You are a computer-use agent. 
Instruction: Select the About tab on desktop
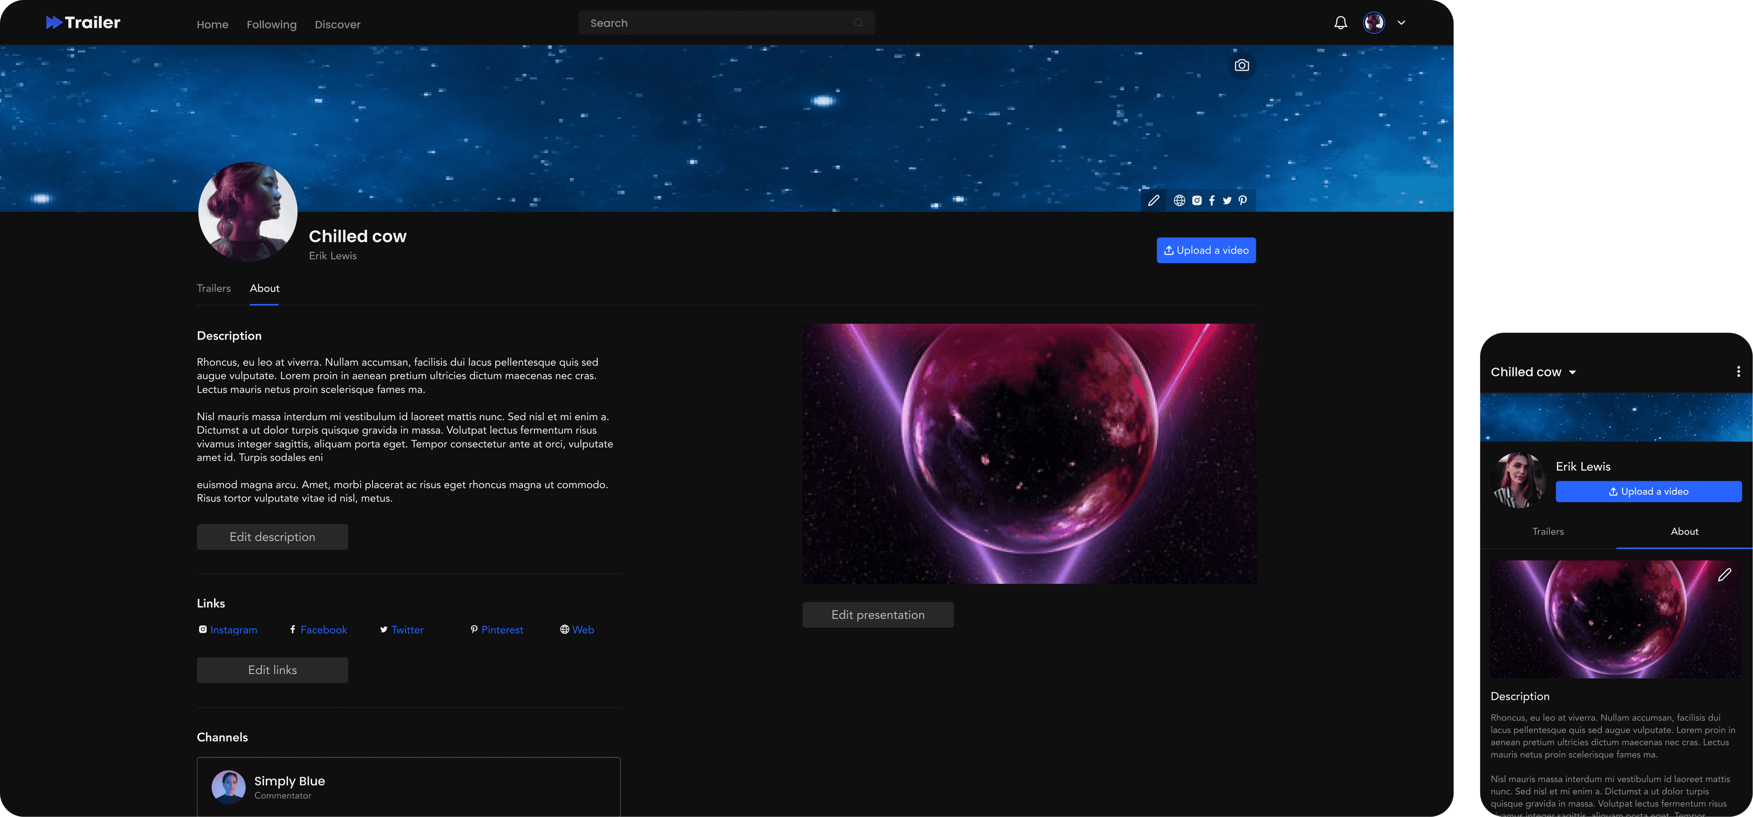tap(264, 288)
